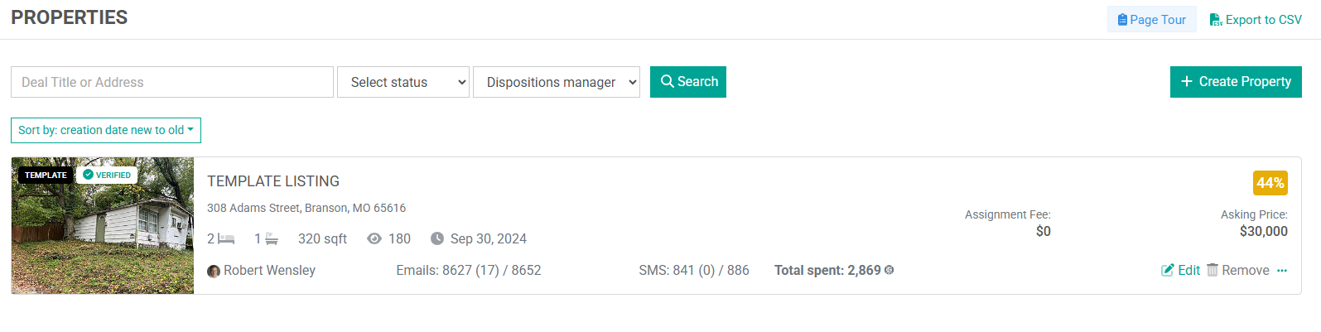1321x332 pixels.
Task: Click the bathtub icon for bathrooms
Action: point(272,238)
